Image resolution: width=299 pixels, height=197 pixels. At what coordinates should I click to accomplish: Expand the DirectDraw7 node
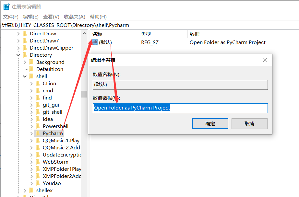(x=18, y=41)
